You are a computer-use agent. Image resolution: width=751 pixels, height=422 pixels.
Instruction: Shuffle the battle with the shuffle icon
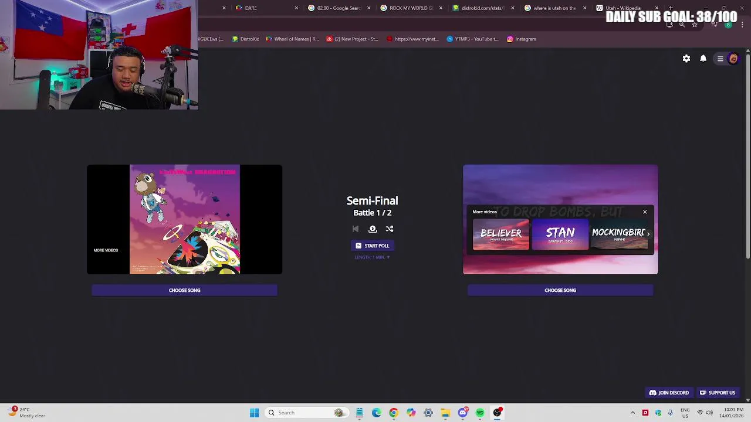[x=390, y=229]
